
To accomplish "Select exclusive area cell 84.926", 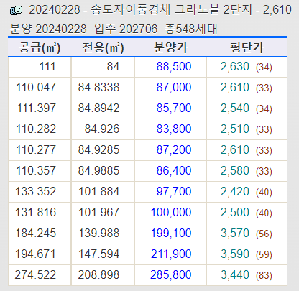I will pos(102,129).
